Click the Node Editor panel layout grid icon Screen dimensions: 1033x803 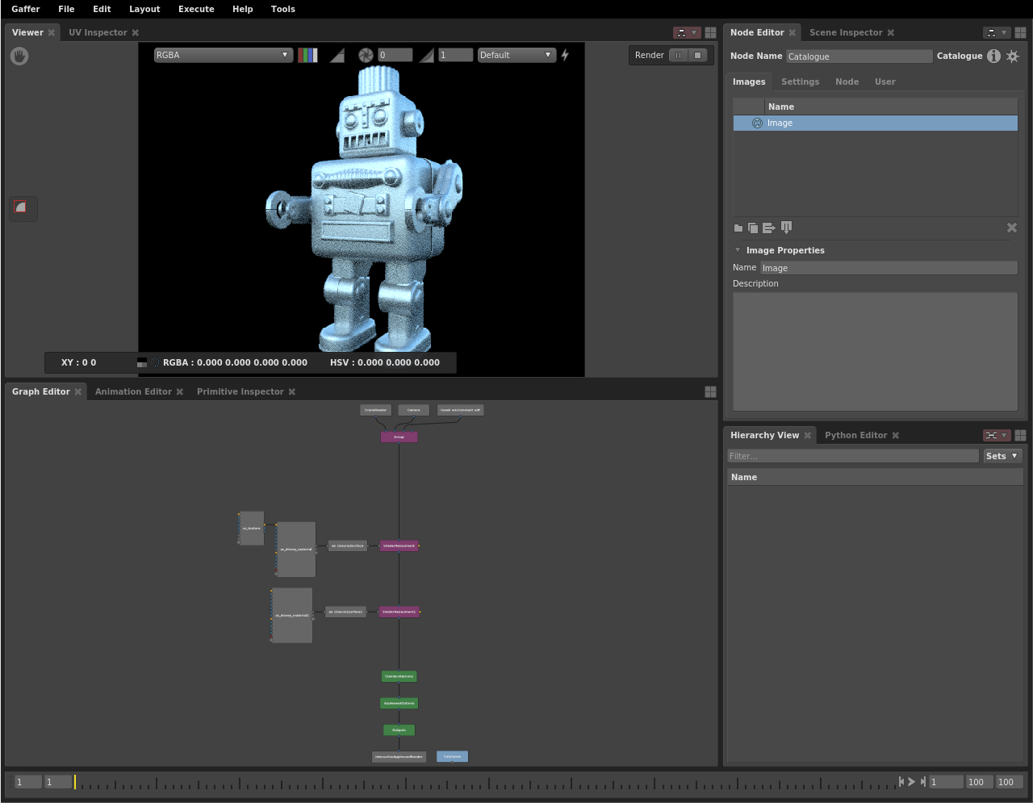pos(1020,32)
